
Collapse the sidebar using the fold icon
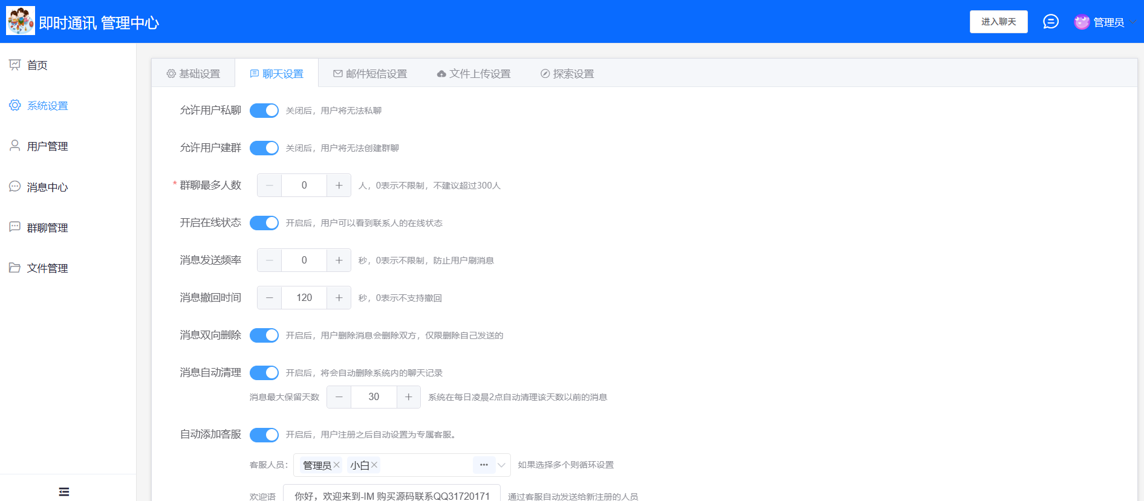(x=64, y=491)
